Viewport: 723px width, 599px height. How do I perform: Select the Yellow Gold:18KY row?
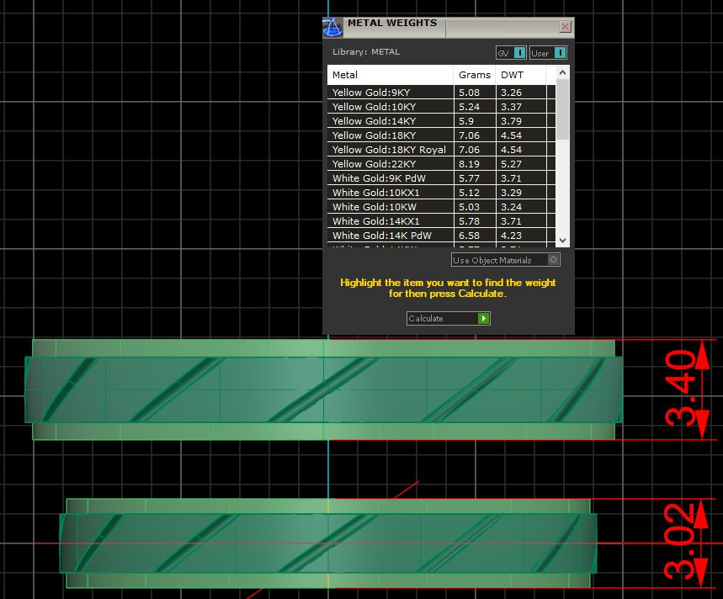point(441,135)
